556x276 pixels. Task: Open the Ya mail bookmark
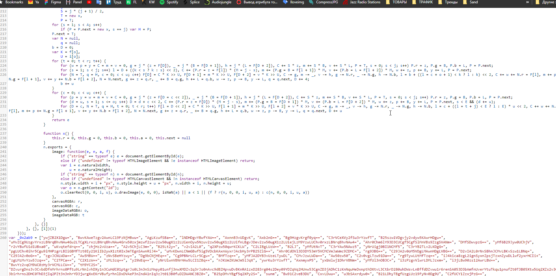point(34,2)
